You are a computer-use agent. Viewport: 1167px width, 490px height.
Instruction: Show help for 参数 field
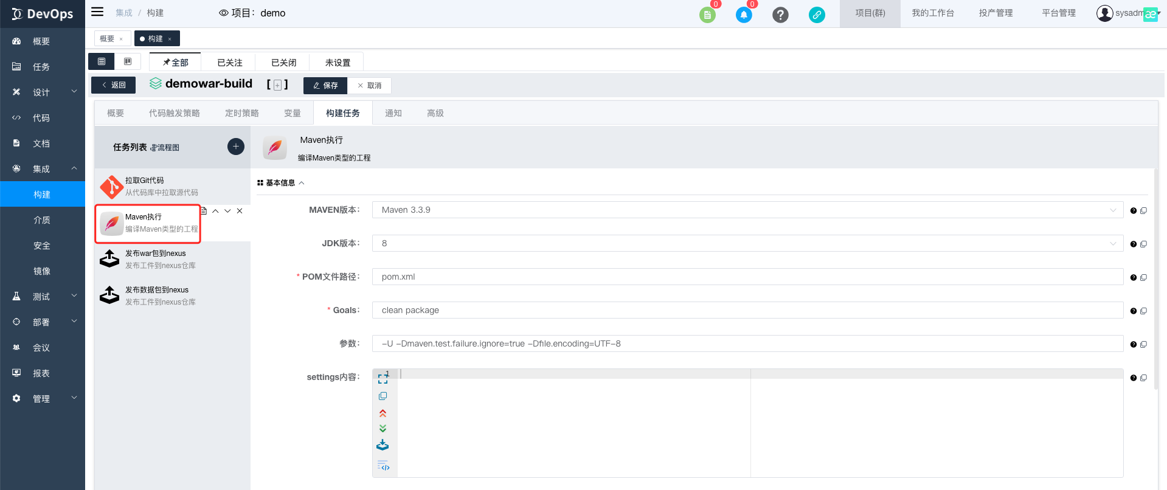tap(1134, 345)
